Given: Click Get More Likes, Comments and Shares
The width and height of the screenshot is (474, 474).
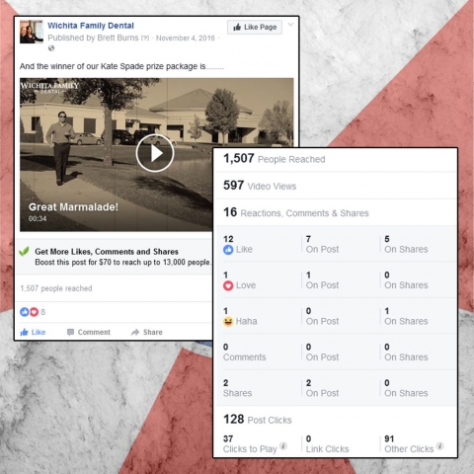Looking at the screenshot, I should [107, 252].
